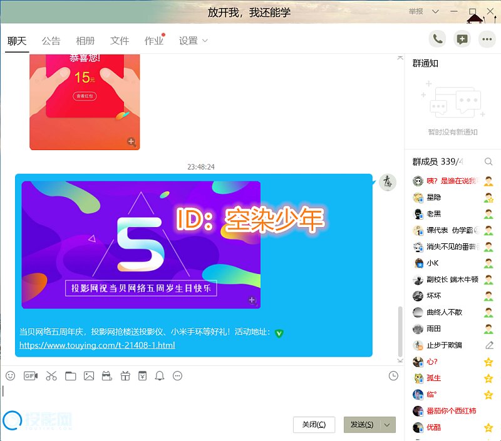501x441 pixels.
Task: Open the purple anniversary image
Action: [141, 245]
